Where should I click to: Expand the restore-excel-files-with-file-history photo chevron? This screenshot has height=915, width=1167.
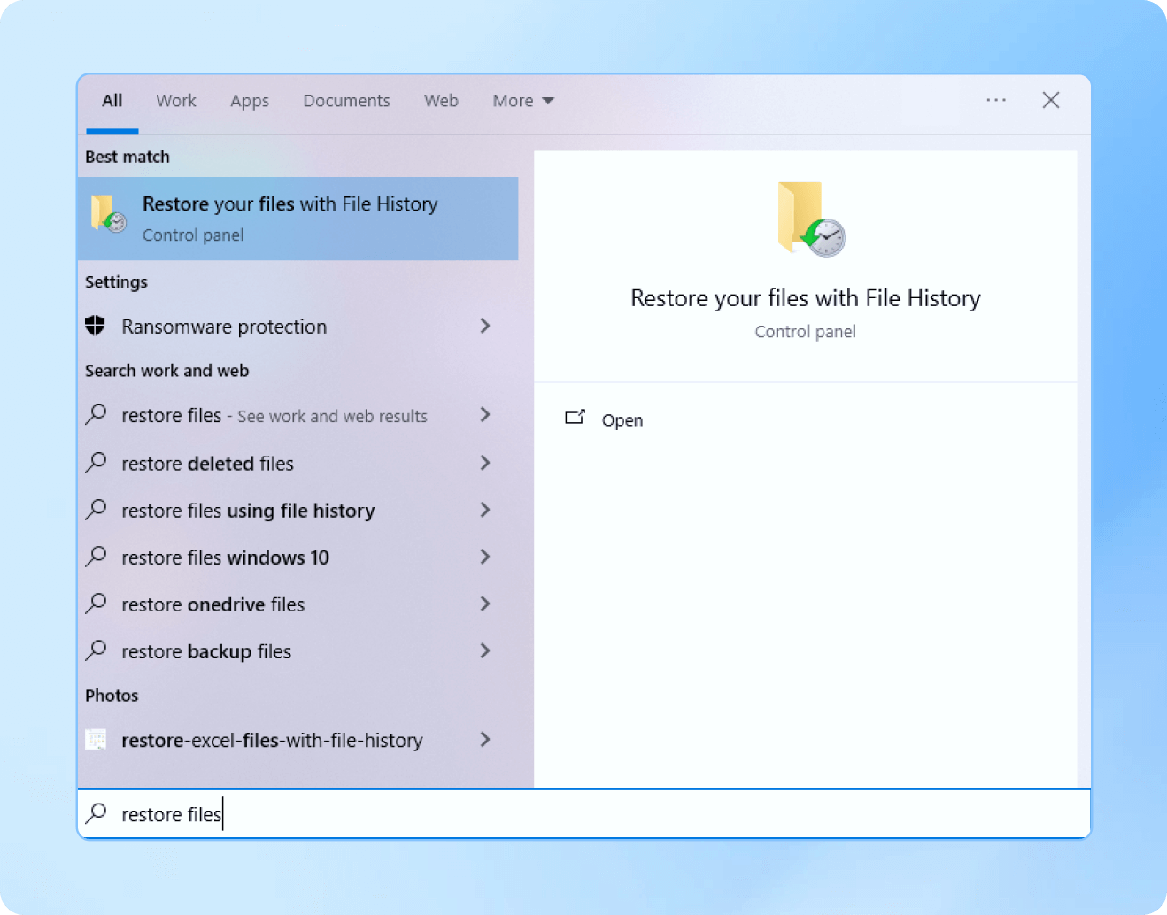tap(485, 739)
